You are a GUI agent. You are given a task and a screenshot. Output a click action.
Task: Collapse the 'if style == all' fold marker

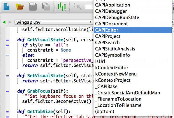pos(8,45)
